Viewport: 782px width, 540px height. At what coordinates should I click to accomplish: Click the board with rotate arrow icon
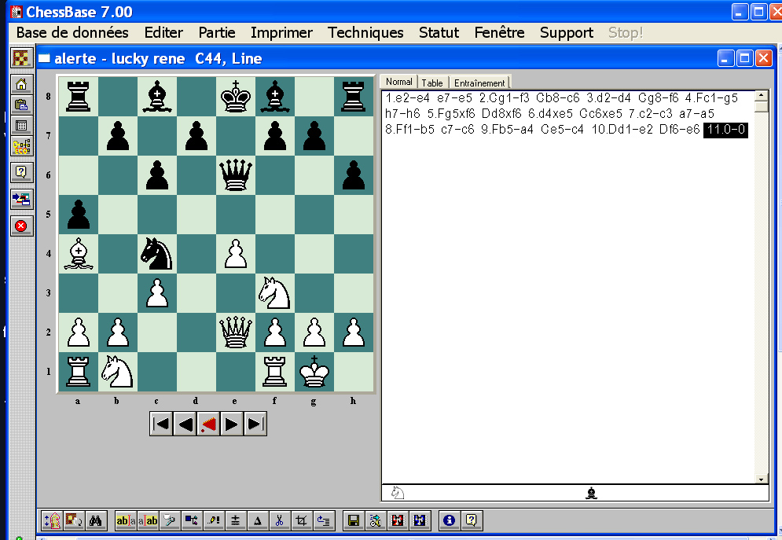point(74,520)
